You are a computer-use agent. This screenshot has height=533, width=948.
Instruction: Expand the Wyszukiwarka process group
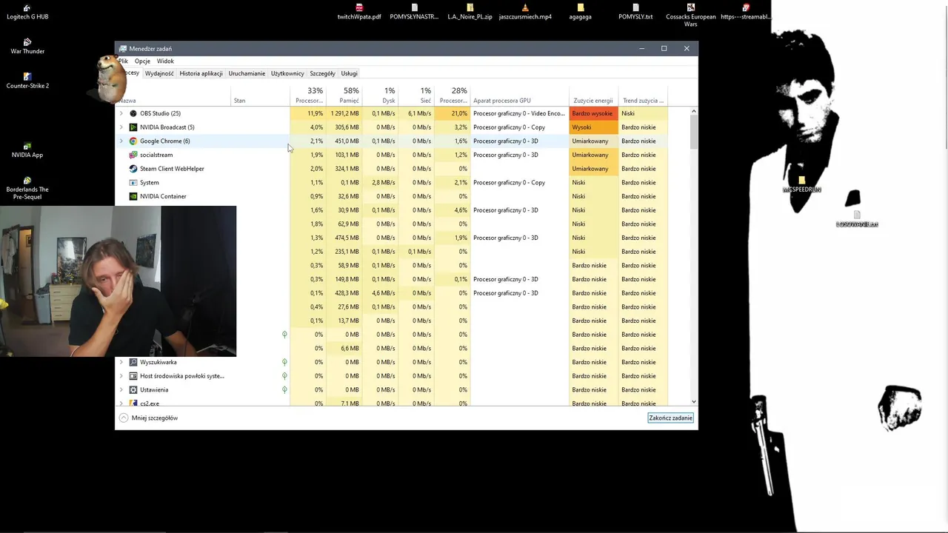click(x=121, y=362)
